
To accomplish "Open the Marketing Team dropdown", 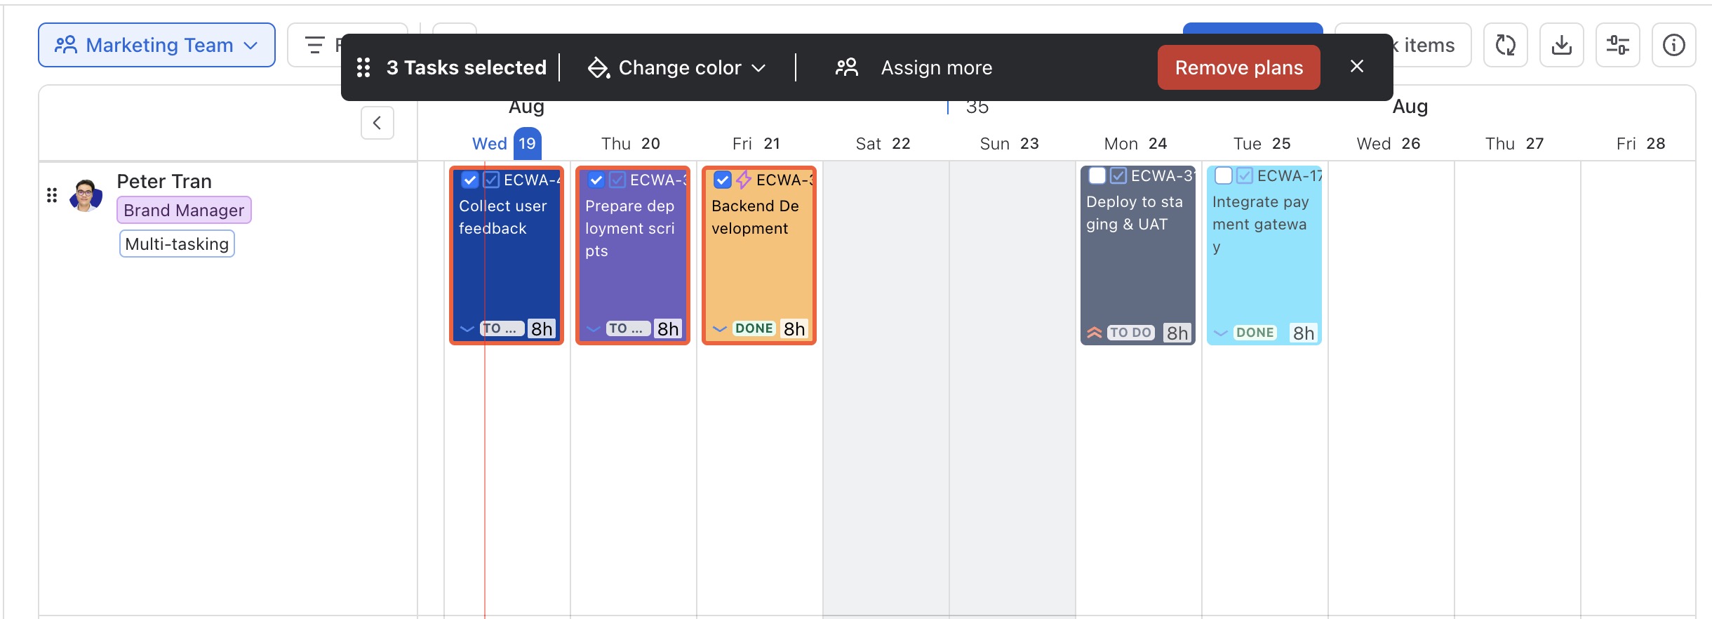I will (156, 45).
